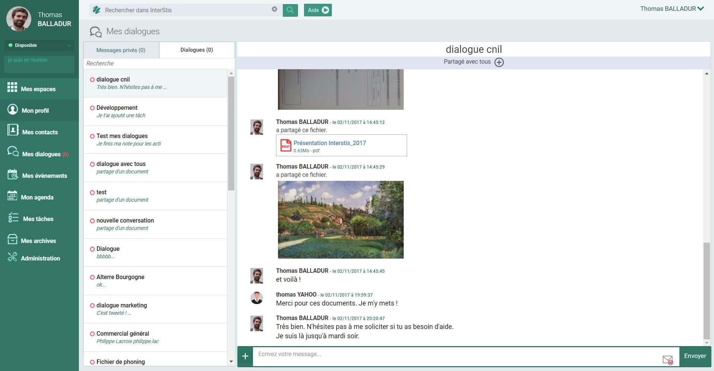
Task: Switch to Messages privés (0) tab
Action: 121,50
